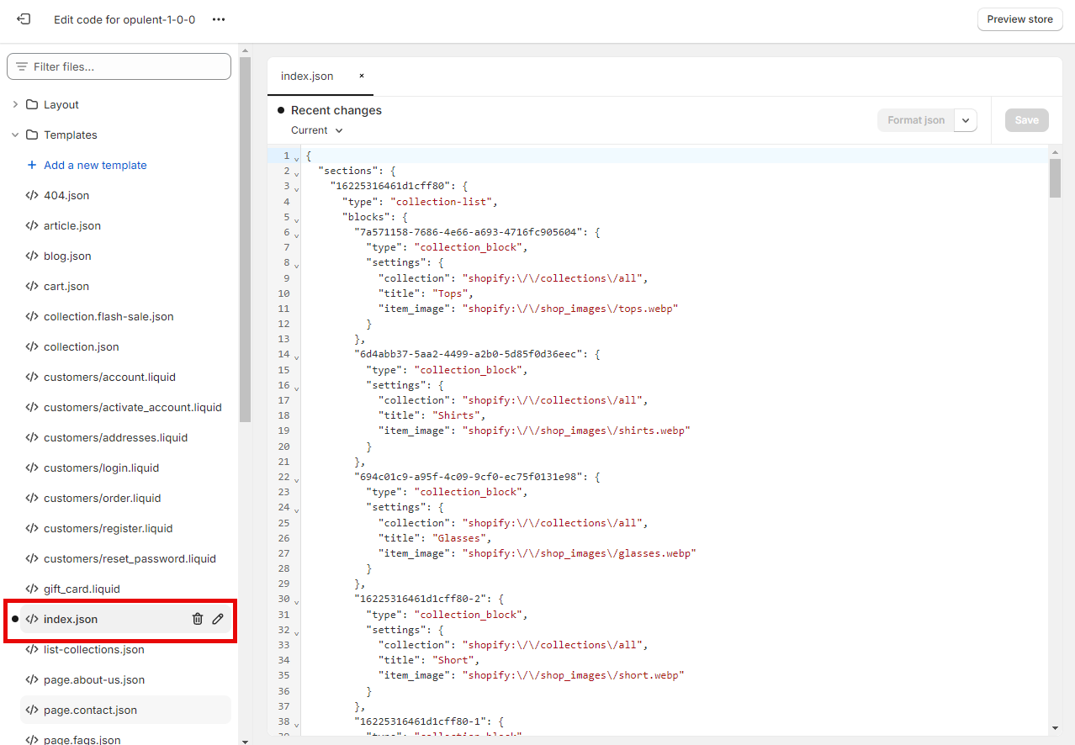Fold the code block at line 8
The height and width of the screenshot is (745, 1075).
[296, 264]
